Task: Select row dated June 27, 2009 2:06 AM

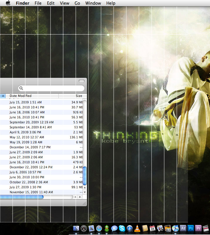Action: [x=41, y=157]
